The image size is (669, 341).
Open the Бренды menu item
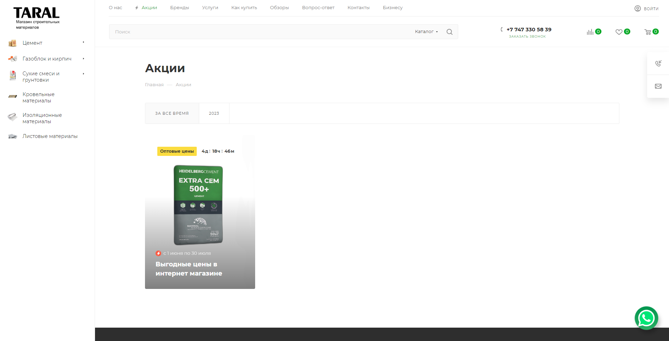[x=179, y=8]
